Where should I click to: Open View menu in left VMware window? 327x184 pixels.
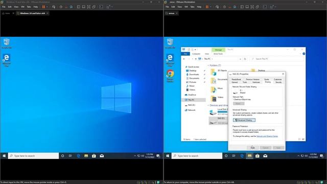(x=16, y=7)
